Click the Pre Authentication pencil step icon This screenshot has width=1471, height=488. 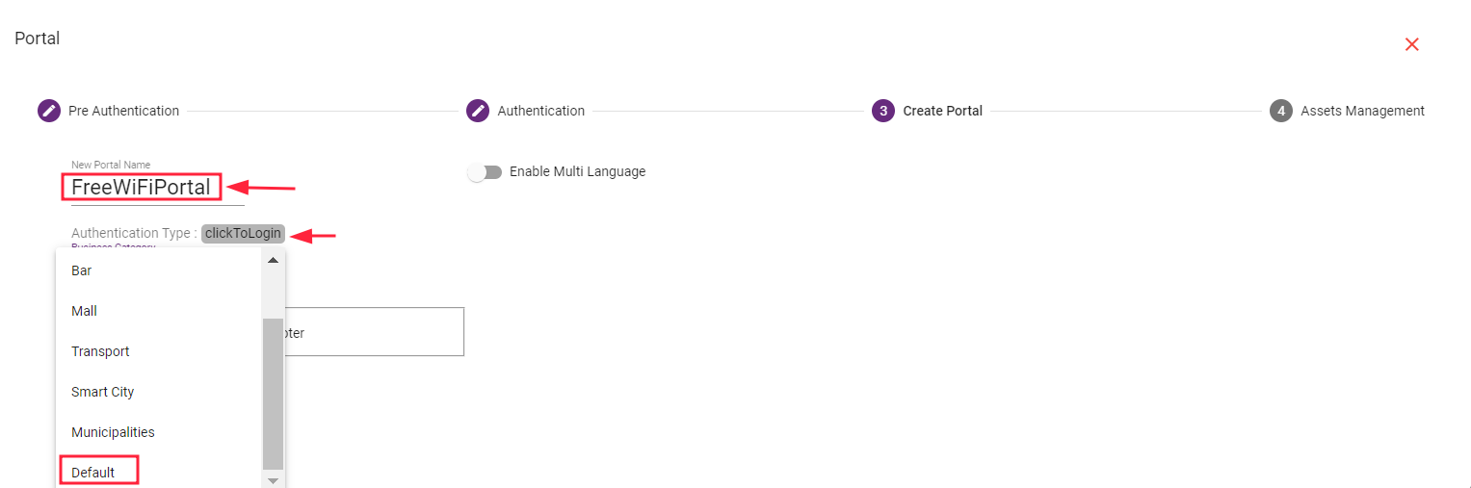pos(49,111)
